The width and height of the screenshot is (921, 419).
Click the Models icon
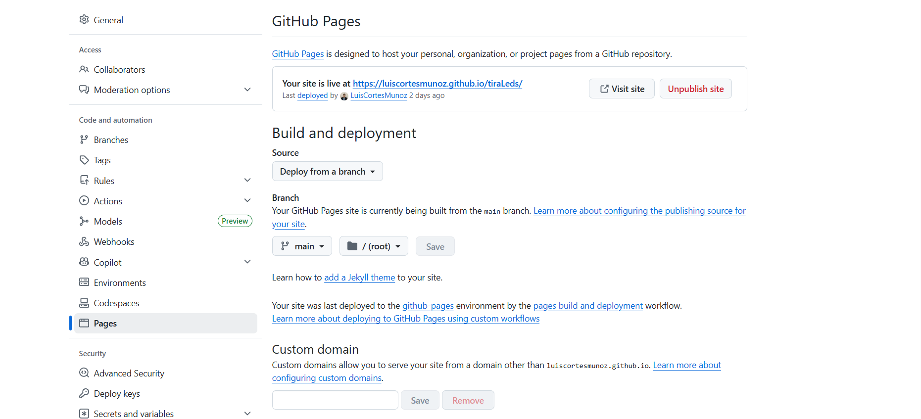84,221
